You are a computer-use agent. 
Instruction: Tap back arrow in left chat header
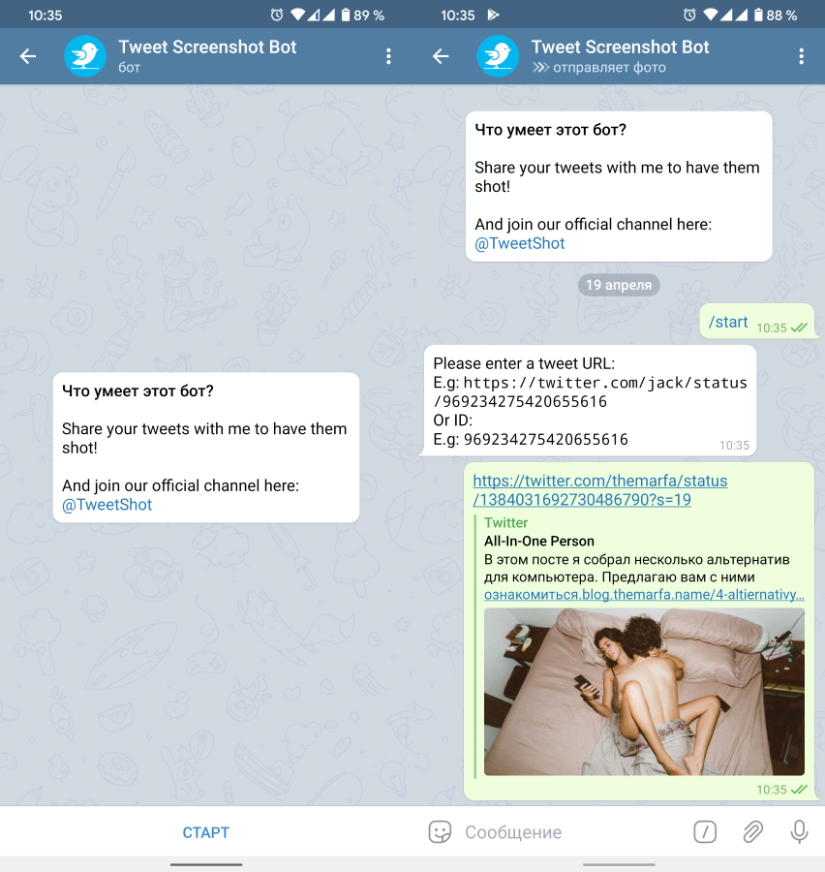tap(28, 55)
